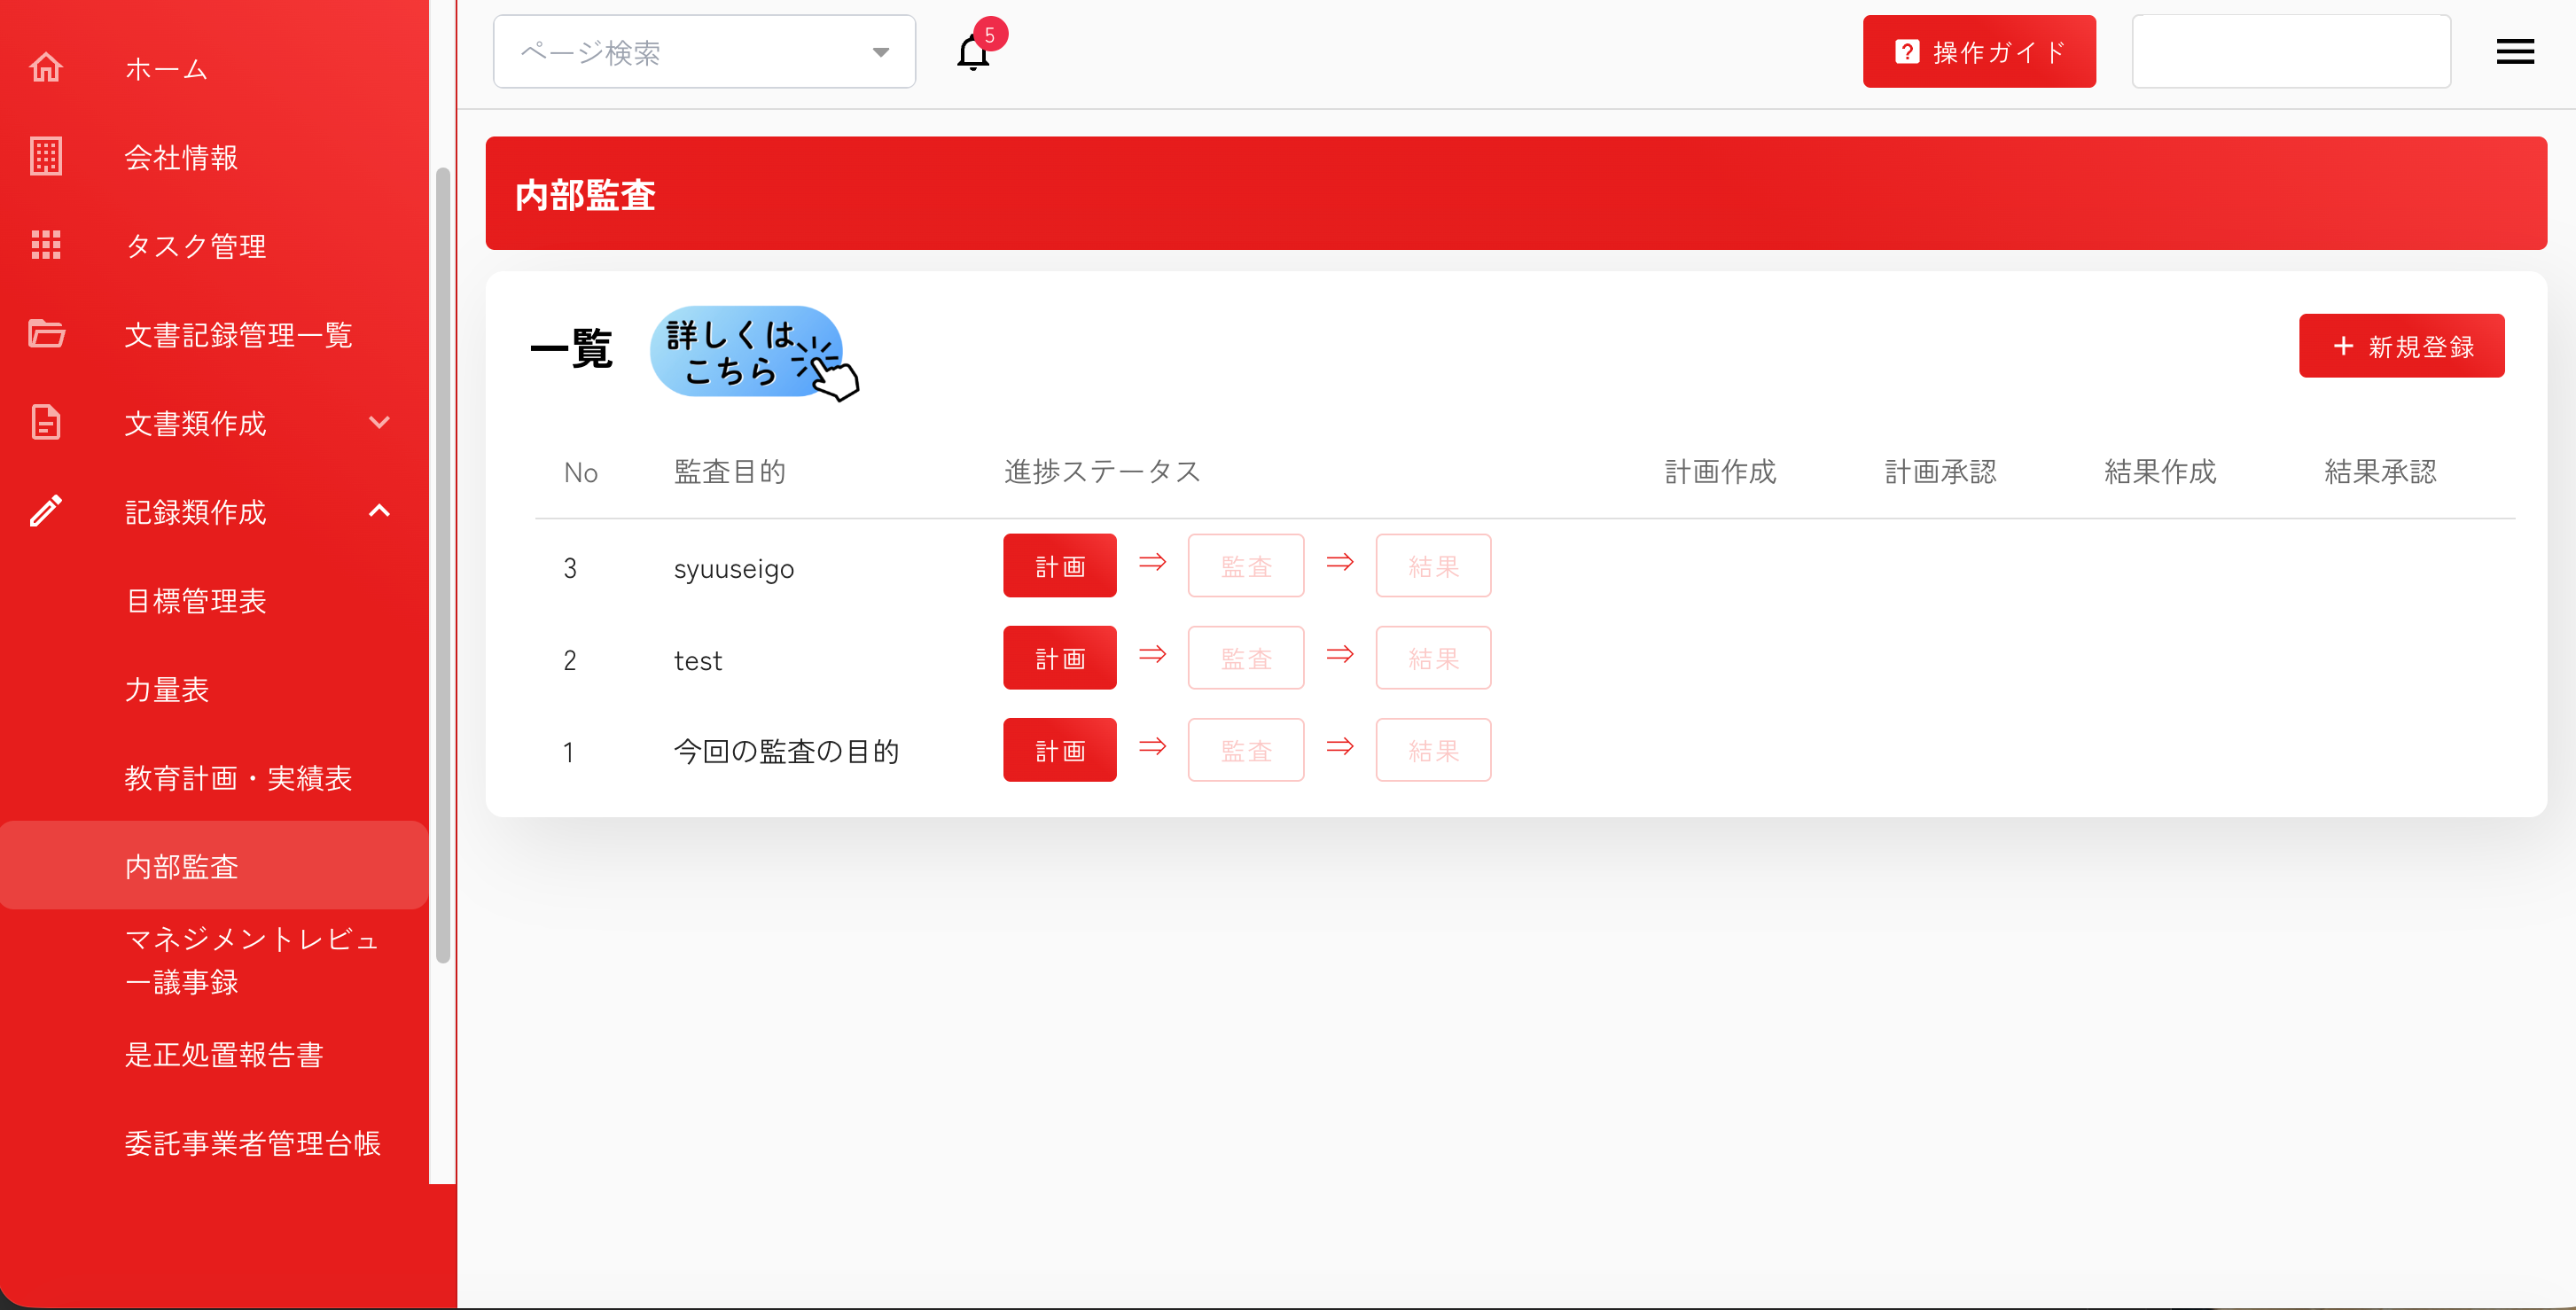Click the 詳しくはこちら pointer badge
The image size is (2576, 1310).
click(754, 352)
